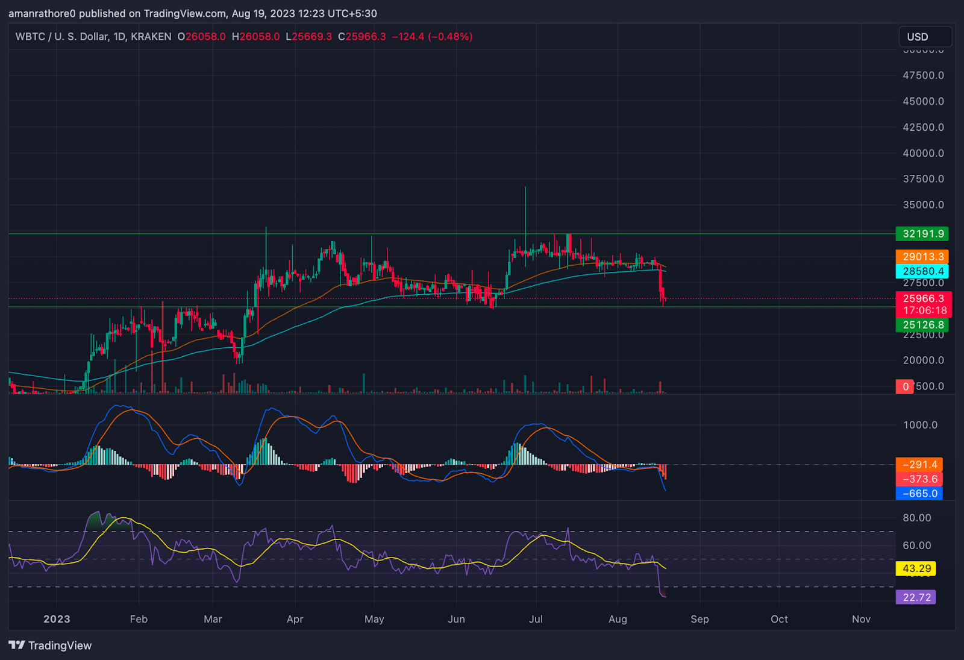
Task: Click the 60.00 RSI scale value
Action: click(x=917, y=545)
